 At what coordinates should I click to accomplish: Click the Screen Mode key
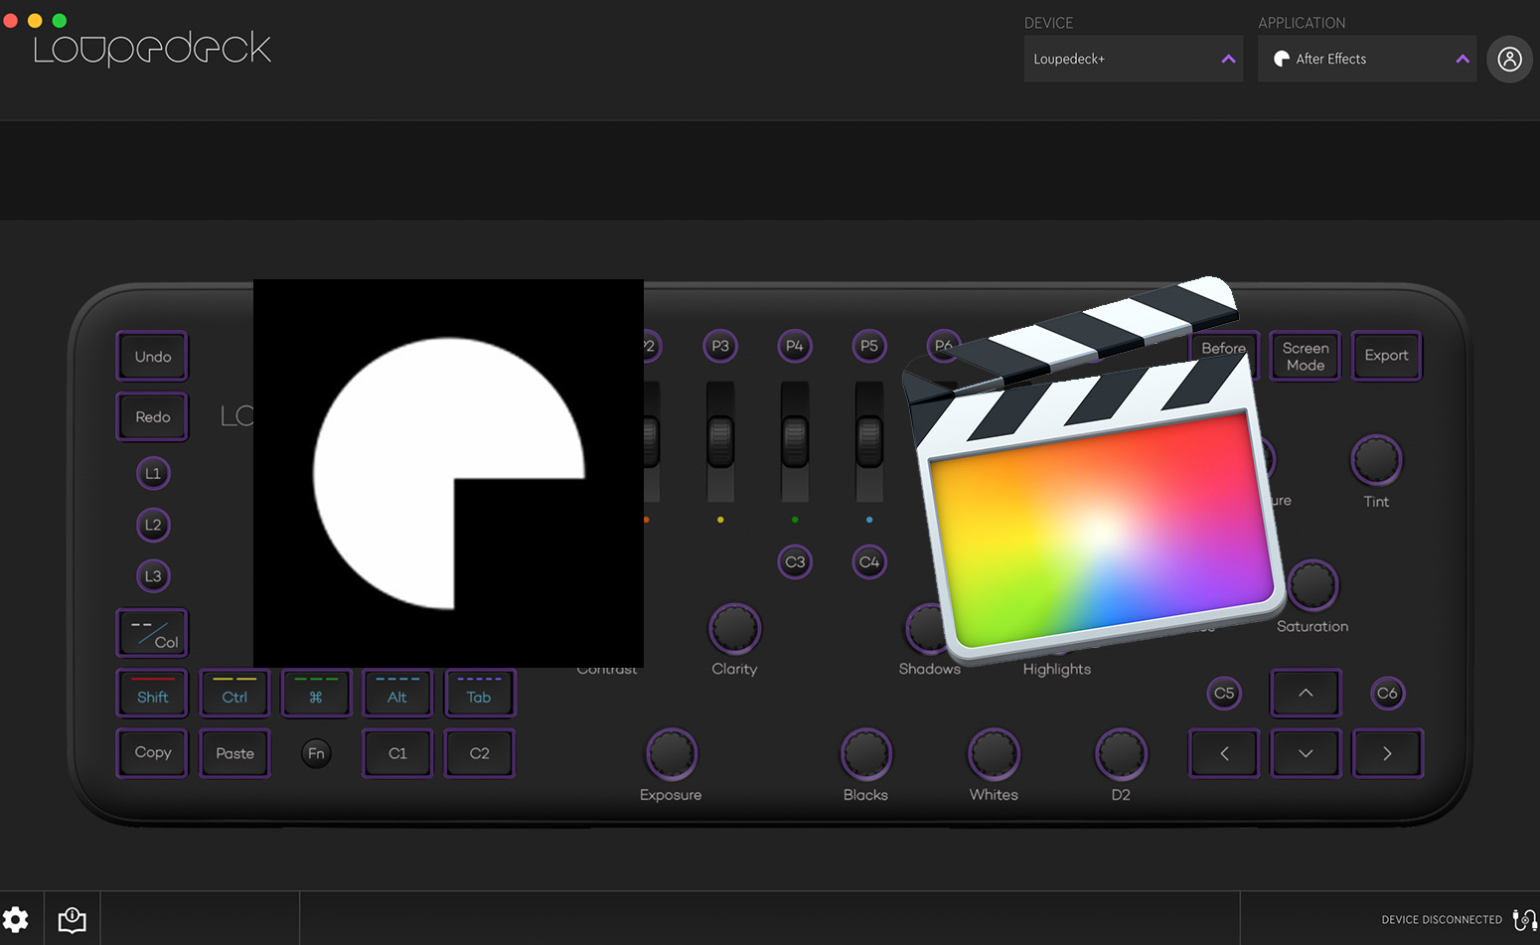[1305, 356]
